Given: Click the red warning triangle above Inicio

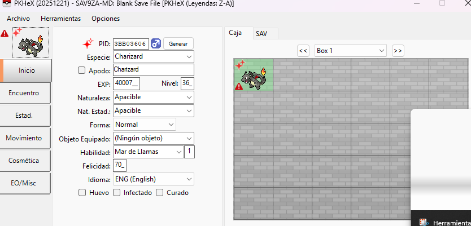Looking at the screenshot, I should coord(5,34).
